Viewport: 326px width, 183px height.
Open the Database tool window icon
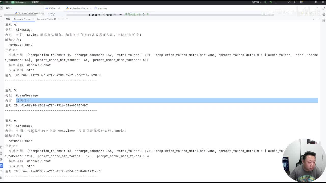(x=324, y=20)
